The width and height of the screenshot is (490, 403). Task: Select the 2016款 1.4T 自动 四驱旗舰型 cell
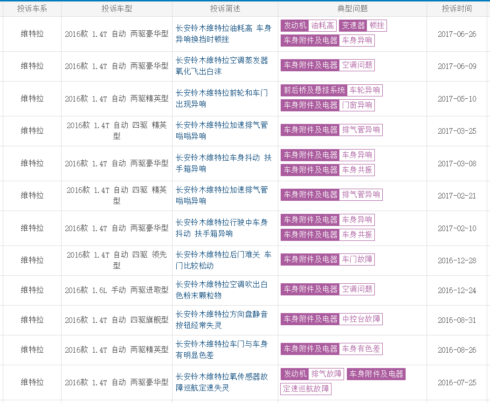(x=117, y=320)
